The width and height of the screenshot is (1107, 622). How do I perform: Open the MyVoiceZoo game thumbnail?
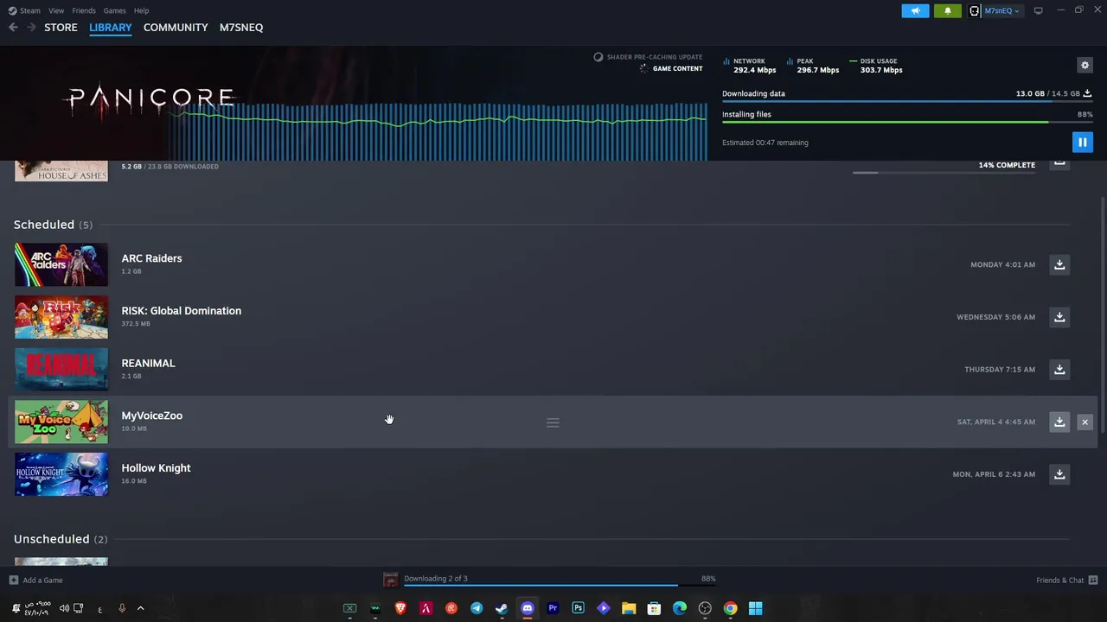[x=61, y=422]
